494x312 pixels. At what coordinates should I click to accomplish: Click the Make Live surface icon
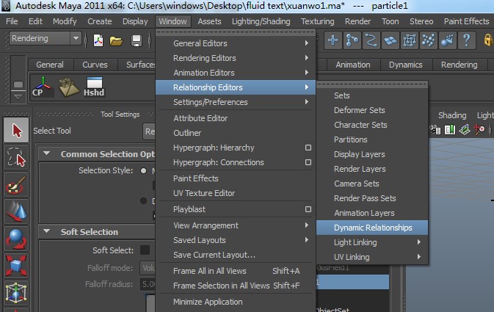pyautogui.click(x=410, y=40)
